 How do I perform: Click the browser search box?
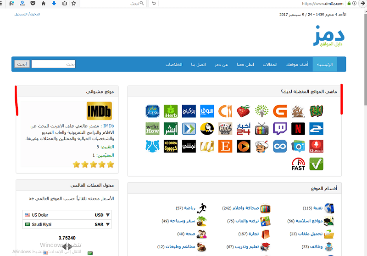coord(113,3)
